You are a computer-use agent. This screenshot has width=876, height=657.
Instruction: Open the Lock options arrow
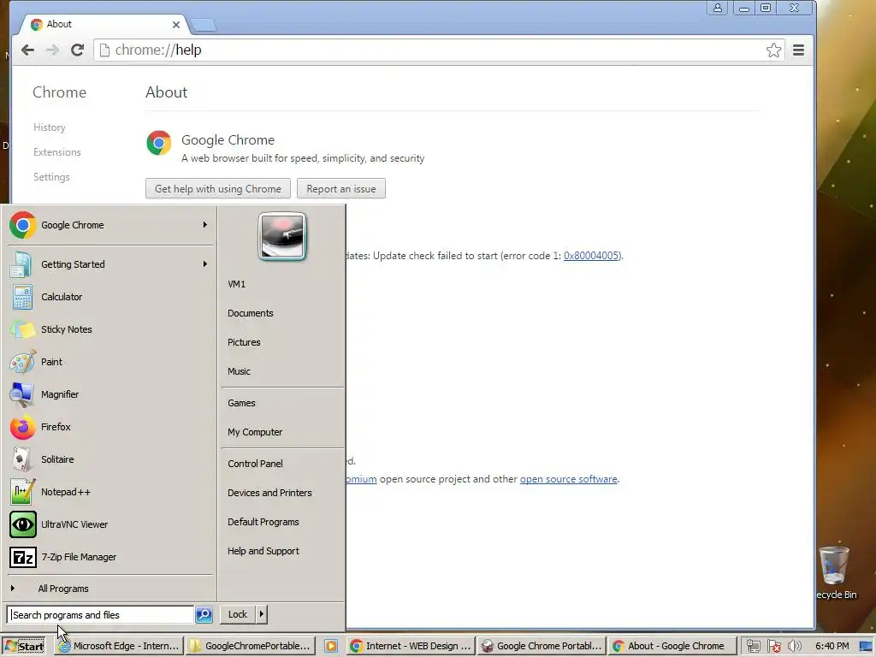point(261,614)
